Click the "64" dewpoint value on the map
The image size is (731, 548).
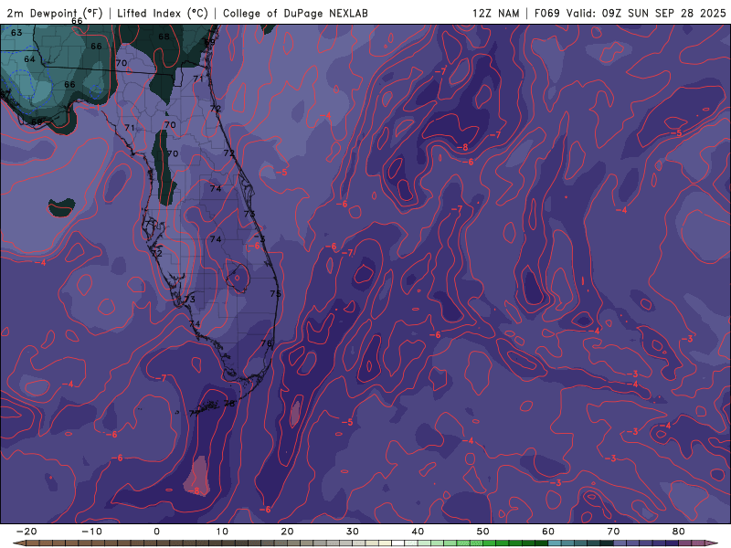pos(29,59)
